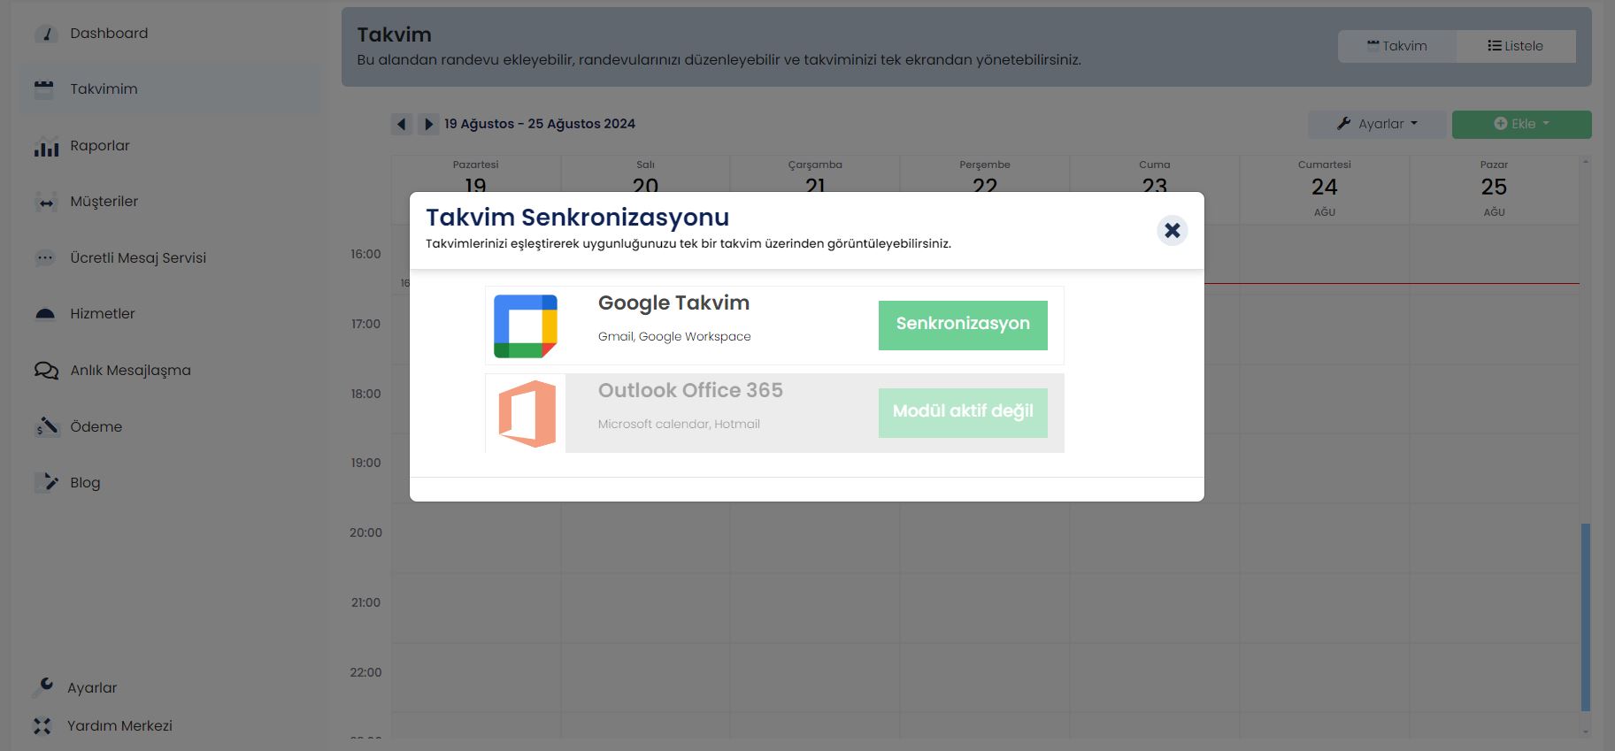Go to the next week arrow
Screen dimensions: 1615x751
[x=428, y=125]
